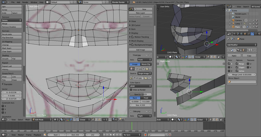Click the Apply button for the modifier
Image resolution: width=261 pixels, height=137 pixels.
pos(234,56)
